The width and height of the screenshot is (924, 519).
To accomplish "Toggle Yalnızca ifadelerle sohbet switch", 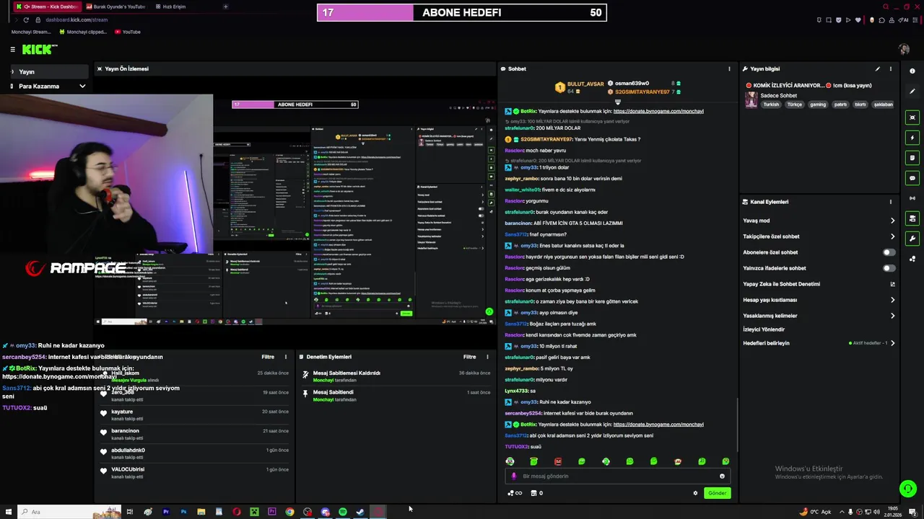I will click(x=889, y=268).
